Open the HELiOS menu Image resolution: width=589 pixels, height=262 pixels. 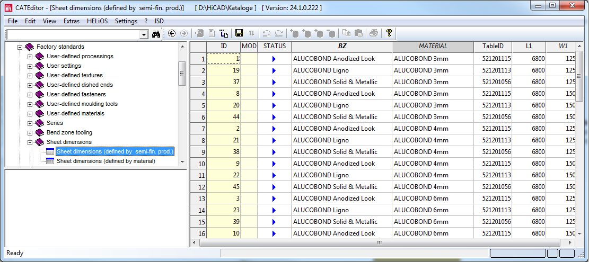coord(97,21)
